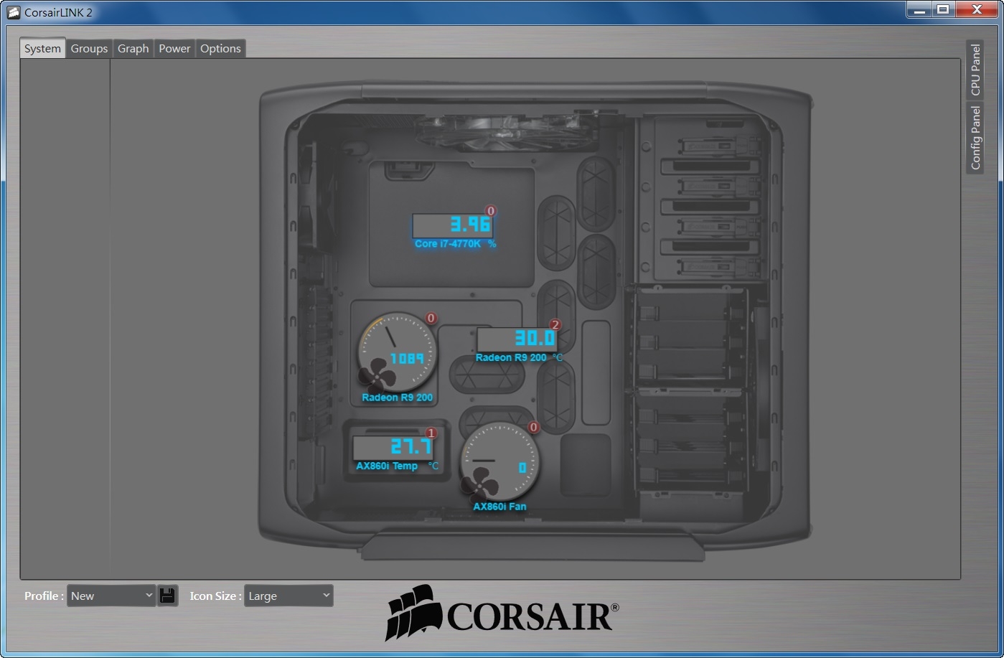Switch to the Groups tab

pos(89,48)
